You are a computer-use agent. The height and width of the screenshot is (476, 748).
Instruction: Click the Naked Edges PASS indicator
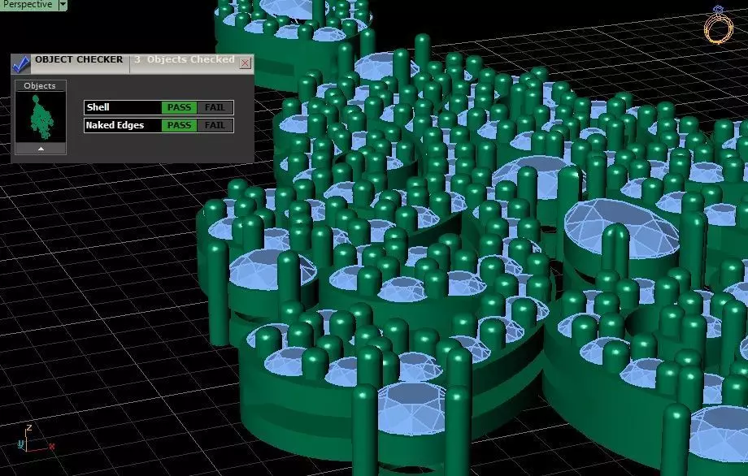click(179, 125)
